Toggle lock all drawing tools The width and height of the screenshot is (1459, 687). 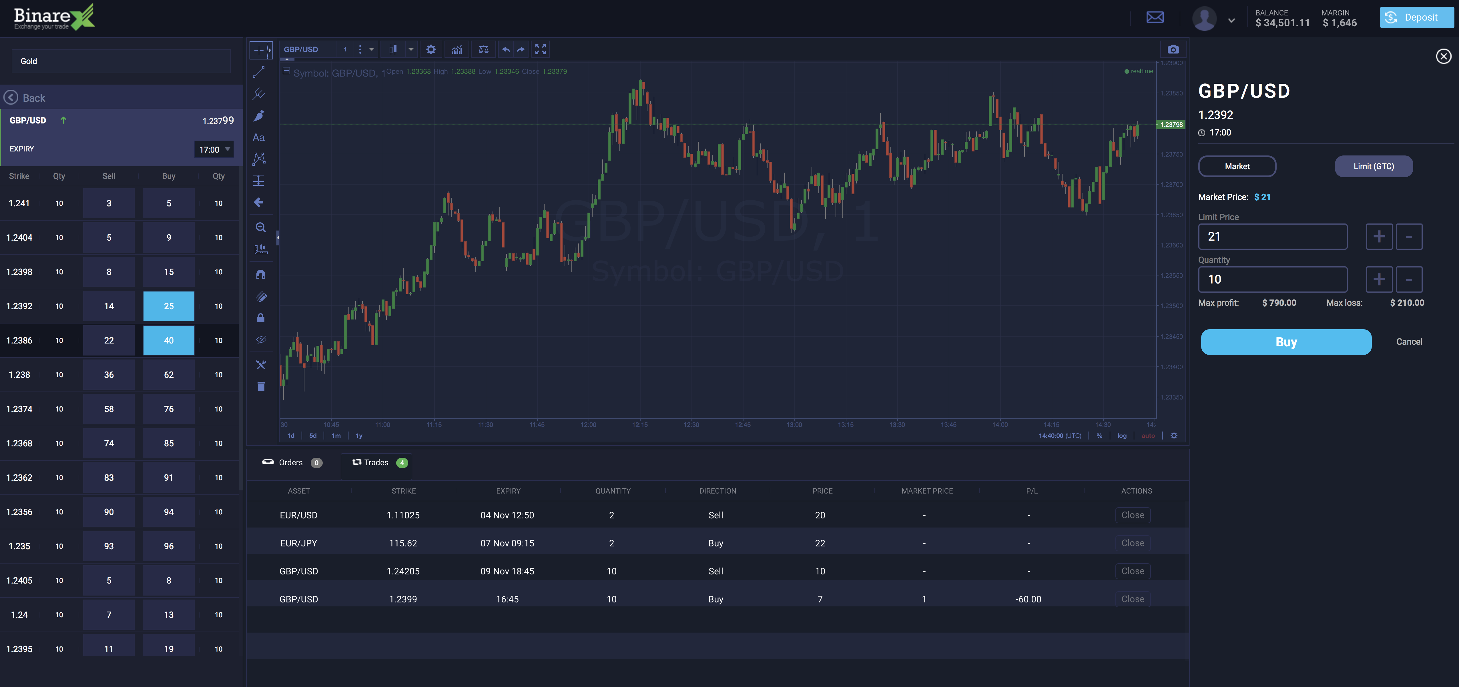tap(260, 318)
